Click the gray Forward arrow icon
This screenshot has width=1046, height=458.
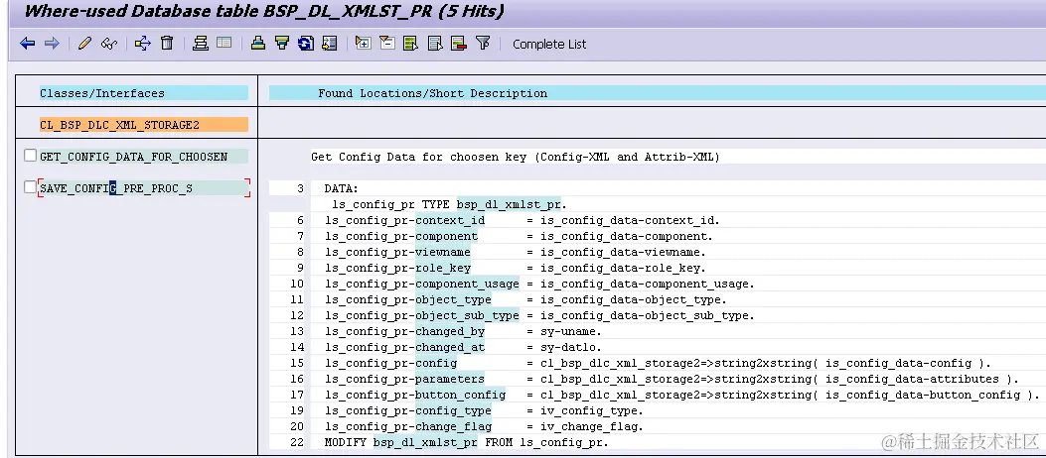coord(52,44)
